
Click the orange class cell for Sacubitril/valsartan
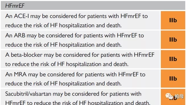[173, 97]
